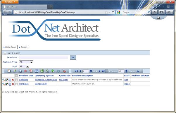Collapse the HELP CASE panel header icon
The width and height of the screenshot is (176, 113).
5,53
